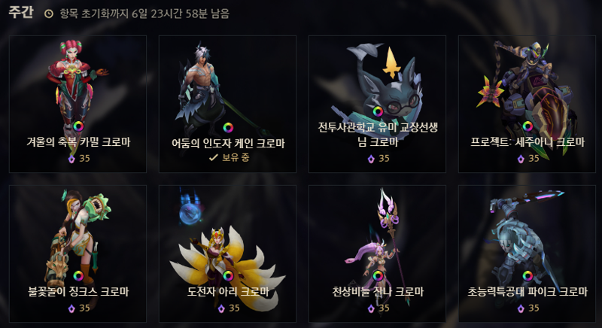Viewport: 602px width, 328px height.
Task: Click chroma wheel icon on 전투사관학교 유미 교장선생님
Action: point(378,111)
